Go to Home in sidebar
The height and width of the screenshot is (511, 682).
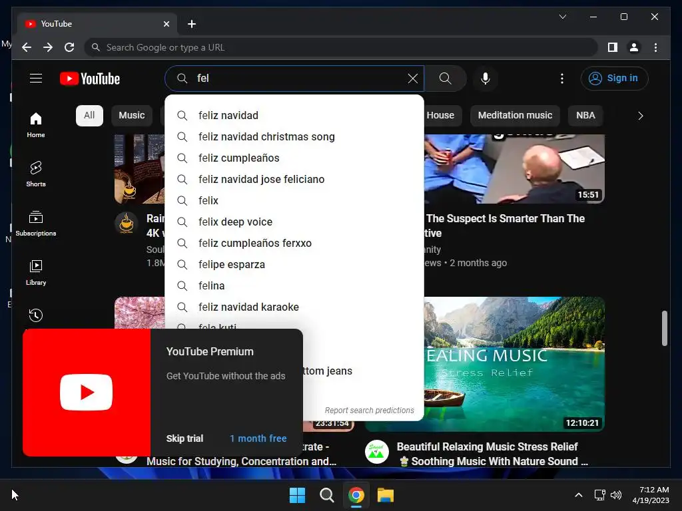tap(36, 124)
